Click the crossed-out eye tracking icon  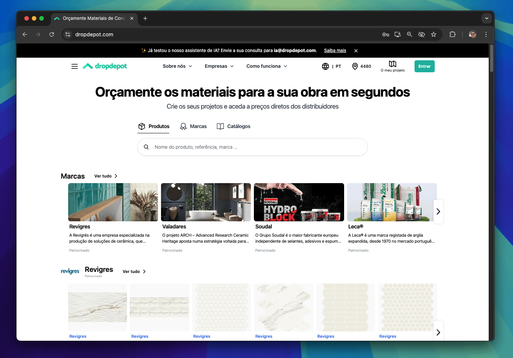[422, 34]
